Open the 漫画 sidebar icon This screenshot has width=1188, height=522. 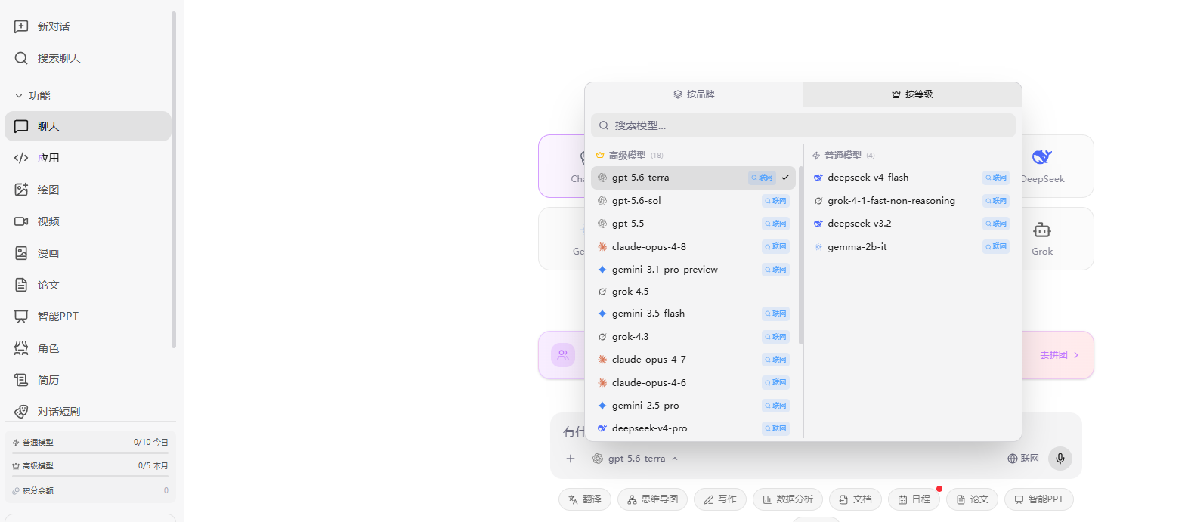click(21, 253)
